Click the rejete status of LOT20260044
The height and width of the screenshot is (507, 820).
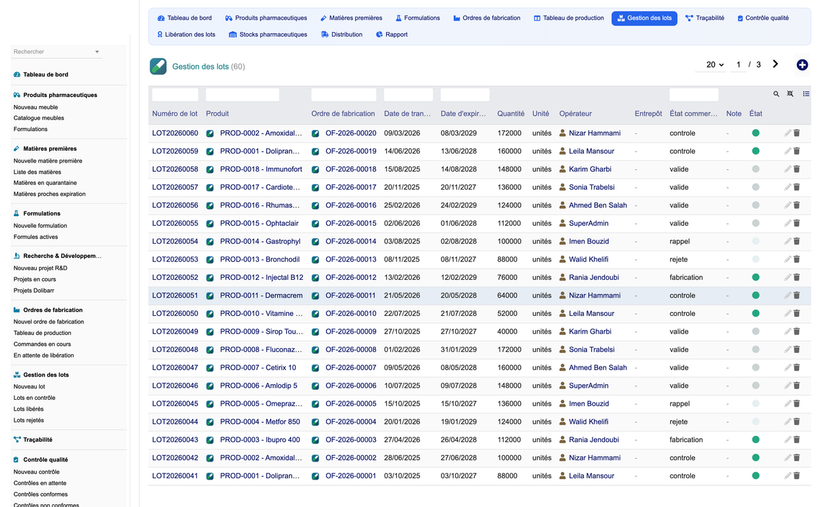tap(679, 422)
